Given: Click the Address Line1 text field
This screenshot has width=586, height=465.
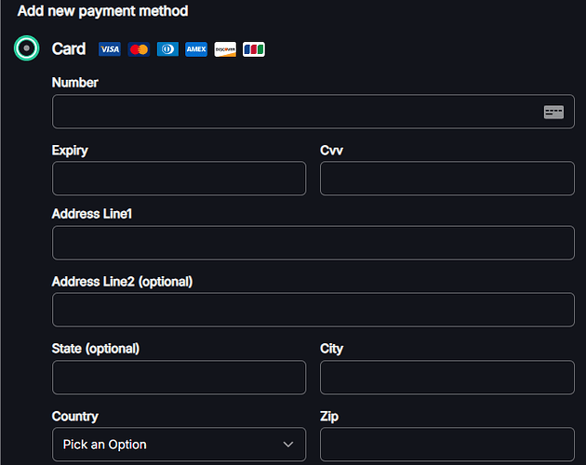Looking at the screenshot, I should (x=313, y=243).
